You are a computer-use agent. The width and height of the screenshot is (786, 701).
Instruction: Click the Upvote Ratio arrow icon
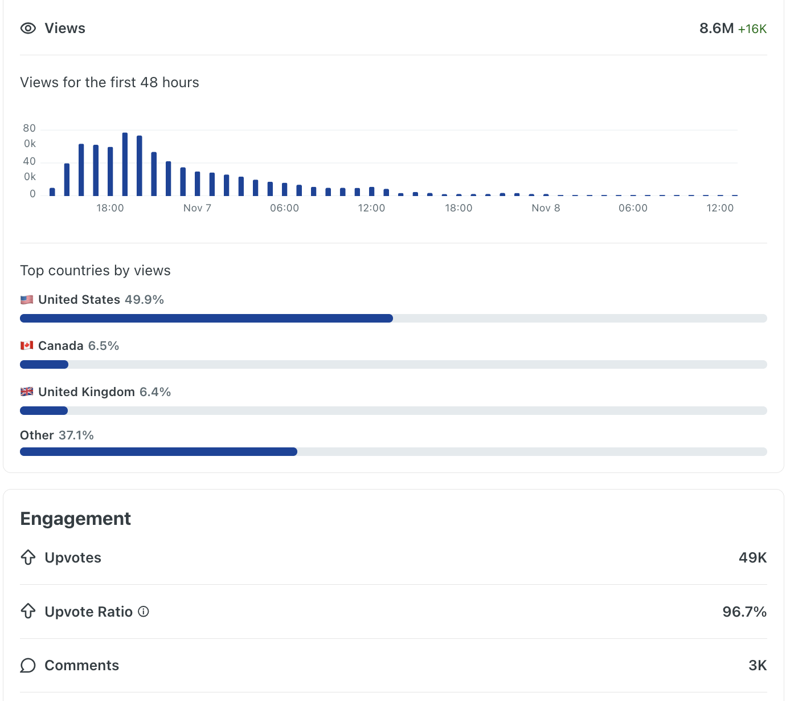coord(28,612)
